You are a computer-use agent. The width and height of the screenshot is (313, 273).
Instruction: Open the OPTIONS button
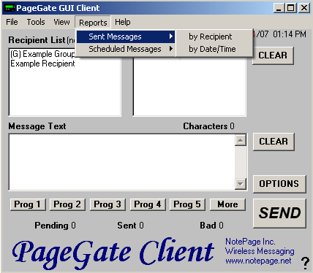pos(279,184)
